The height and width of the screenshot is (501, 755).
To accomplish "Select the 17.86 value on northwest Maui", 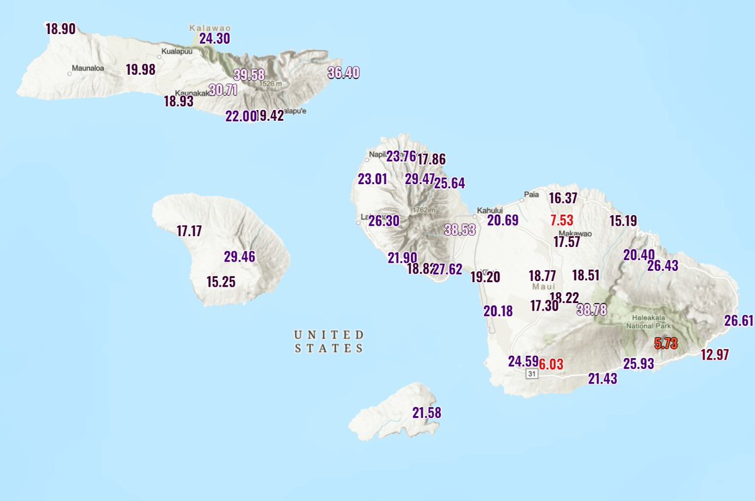I will [431, 159].
